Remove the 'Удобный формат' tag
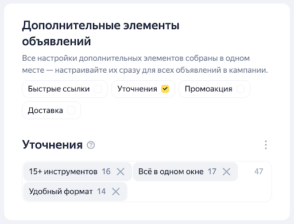Image resolution: width=294 pixels, height=224 pixels. [x=116, y=191]
